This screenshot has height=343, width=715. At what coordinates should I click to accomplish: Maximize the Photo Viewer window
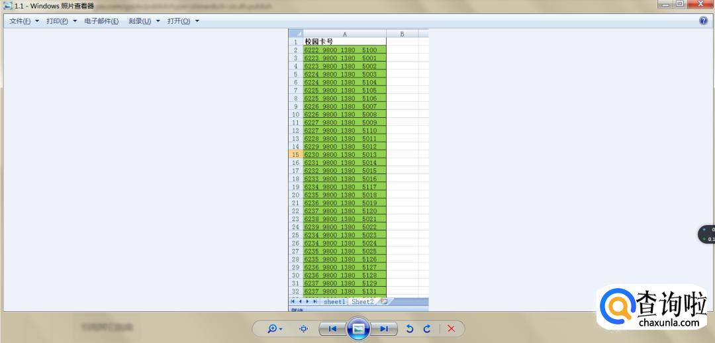680,4
